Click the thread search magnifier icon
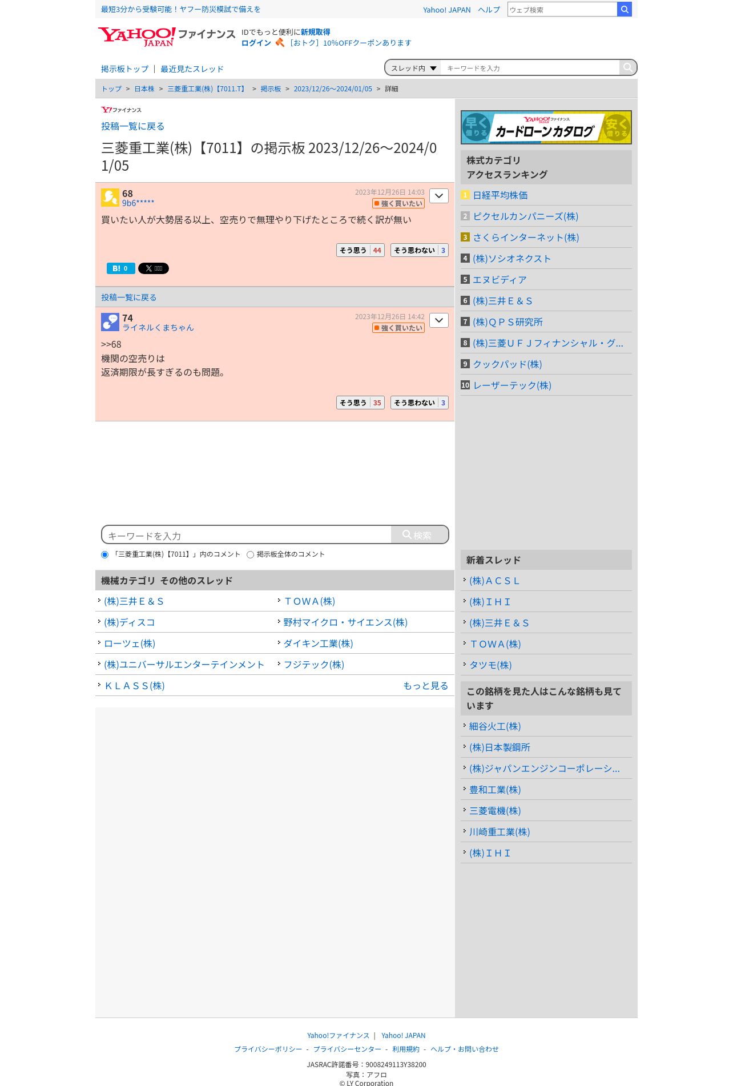733x1086 pixels. pyautogui.click(x=627, y=67)
